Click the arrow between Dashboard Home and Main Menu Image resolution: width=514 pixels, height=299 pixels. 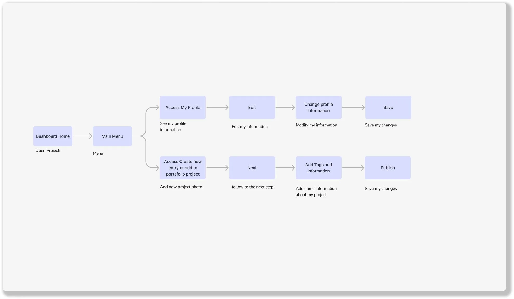82,136
